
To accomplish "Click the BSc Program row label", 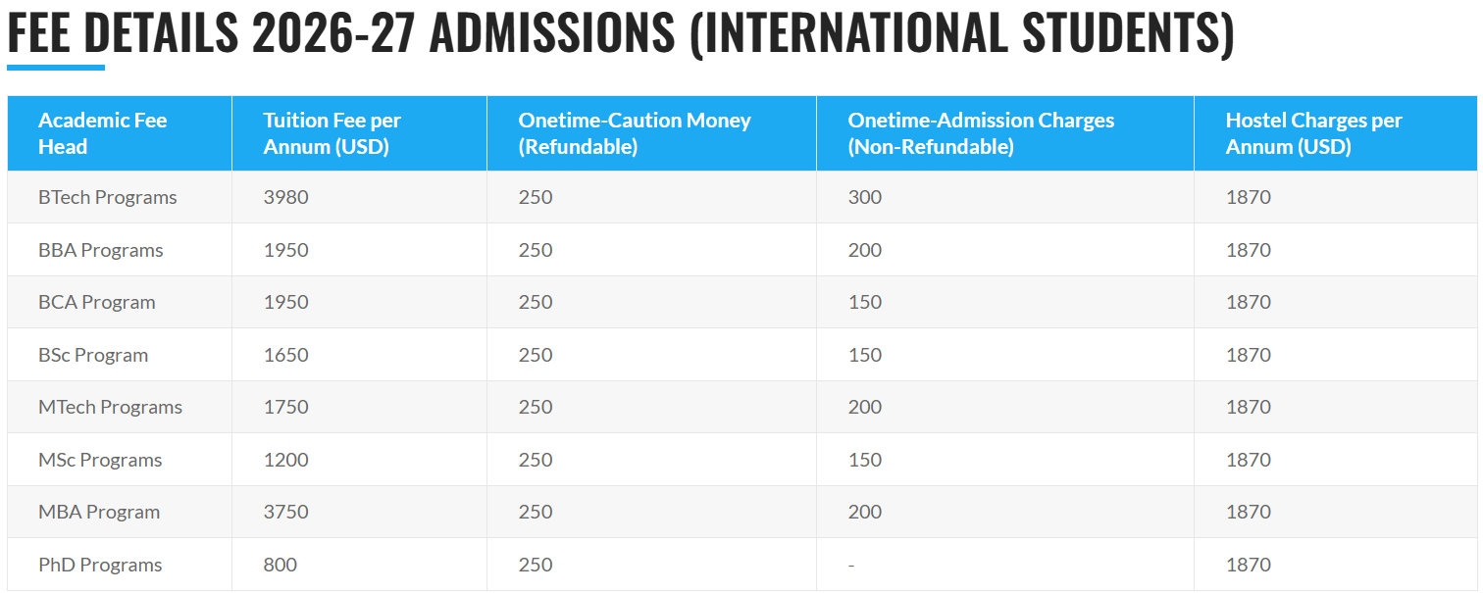I will tap(93, 355).
